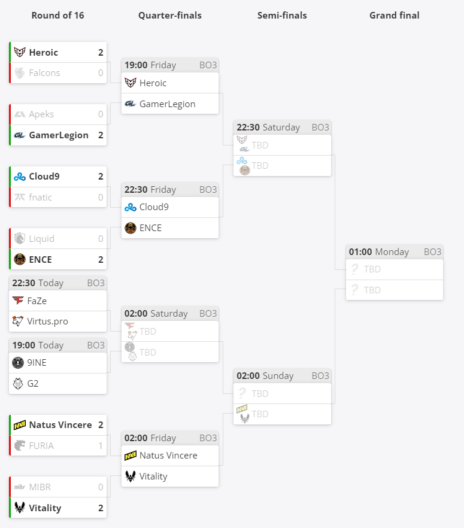Image resolution: width=464 pixels, height=528 pixels.
Task: Click the ENCE logo in Round of 16
Action: pos(20,259)
